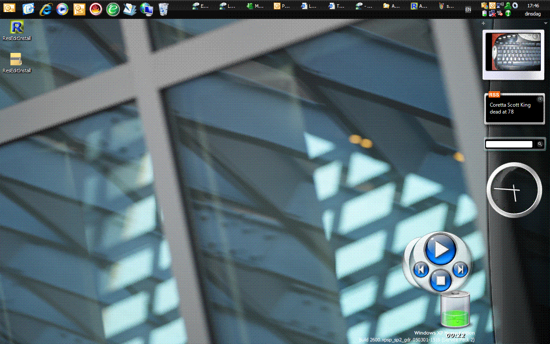The height and width of the screenshot is (344, 550).
Task: Change MSN Messenger status via green tray icon
Action: pos(507,6)
